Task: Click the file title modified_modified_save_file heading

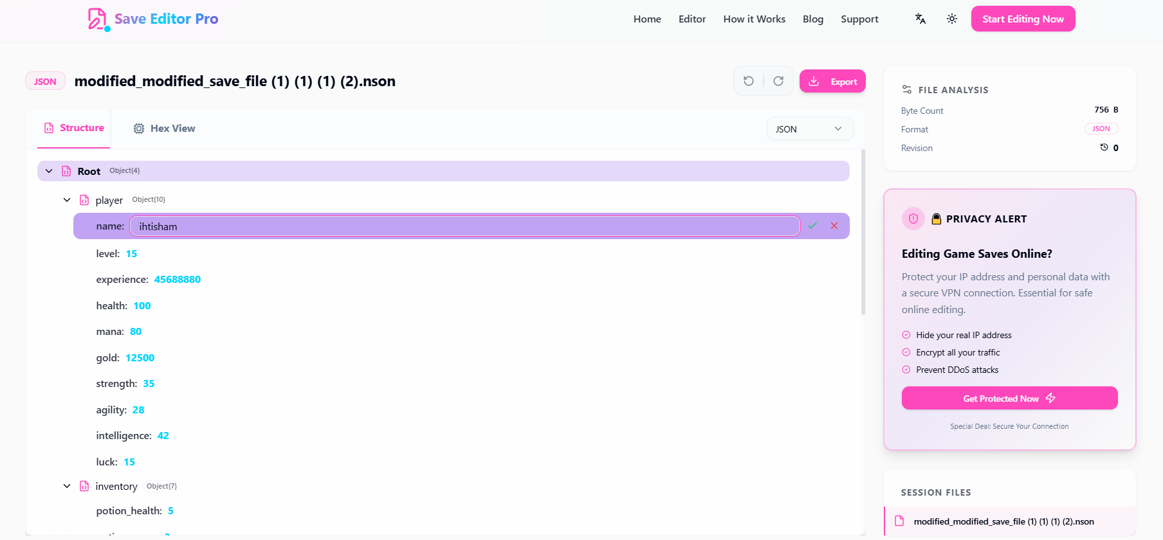Action: (235, 81)
